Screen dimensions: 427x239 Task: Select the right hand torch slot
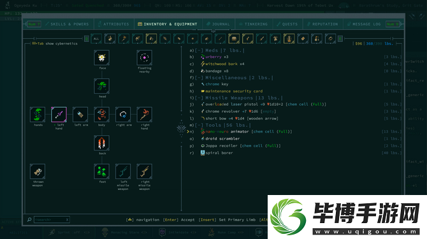144,114
